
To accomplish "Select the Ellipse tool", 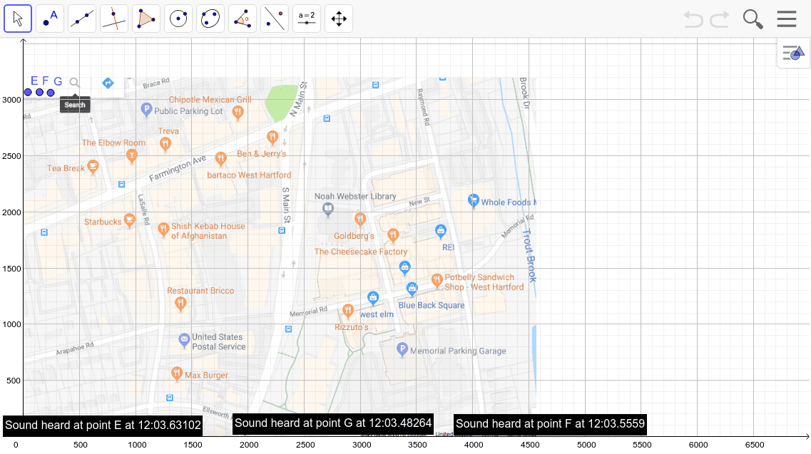I will [210, 19].
